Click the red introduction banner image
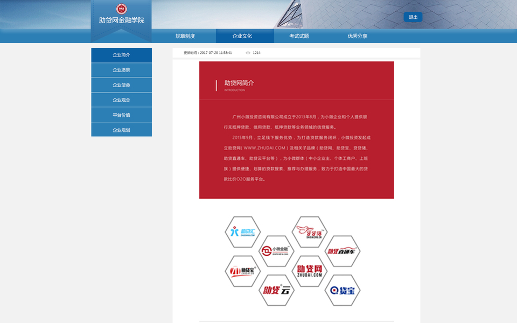Screen dimensions: 517x323 tap(296, 130)
